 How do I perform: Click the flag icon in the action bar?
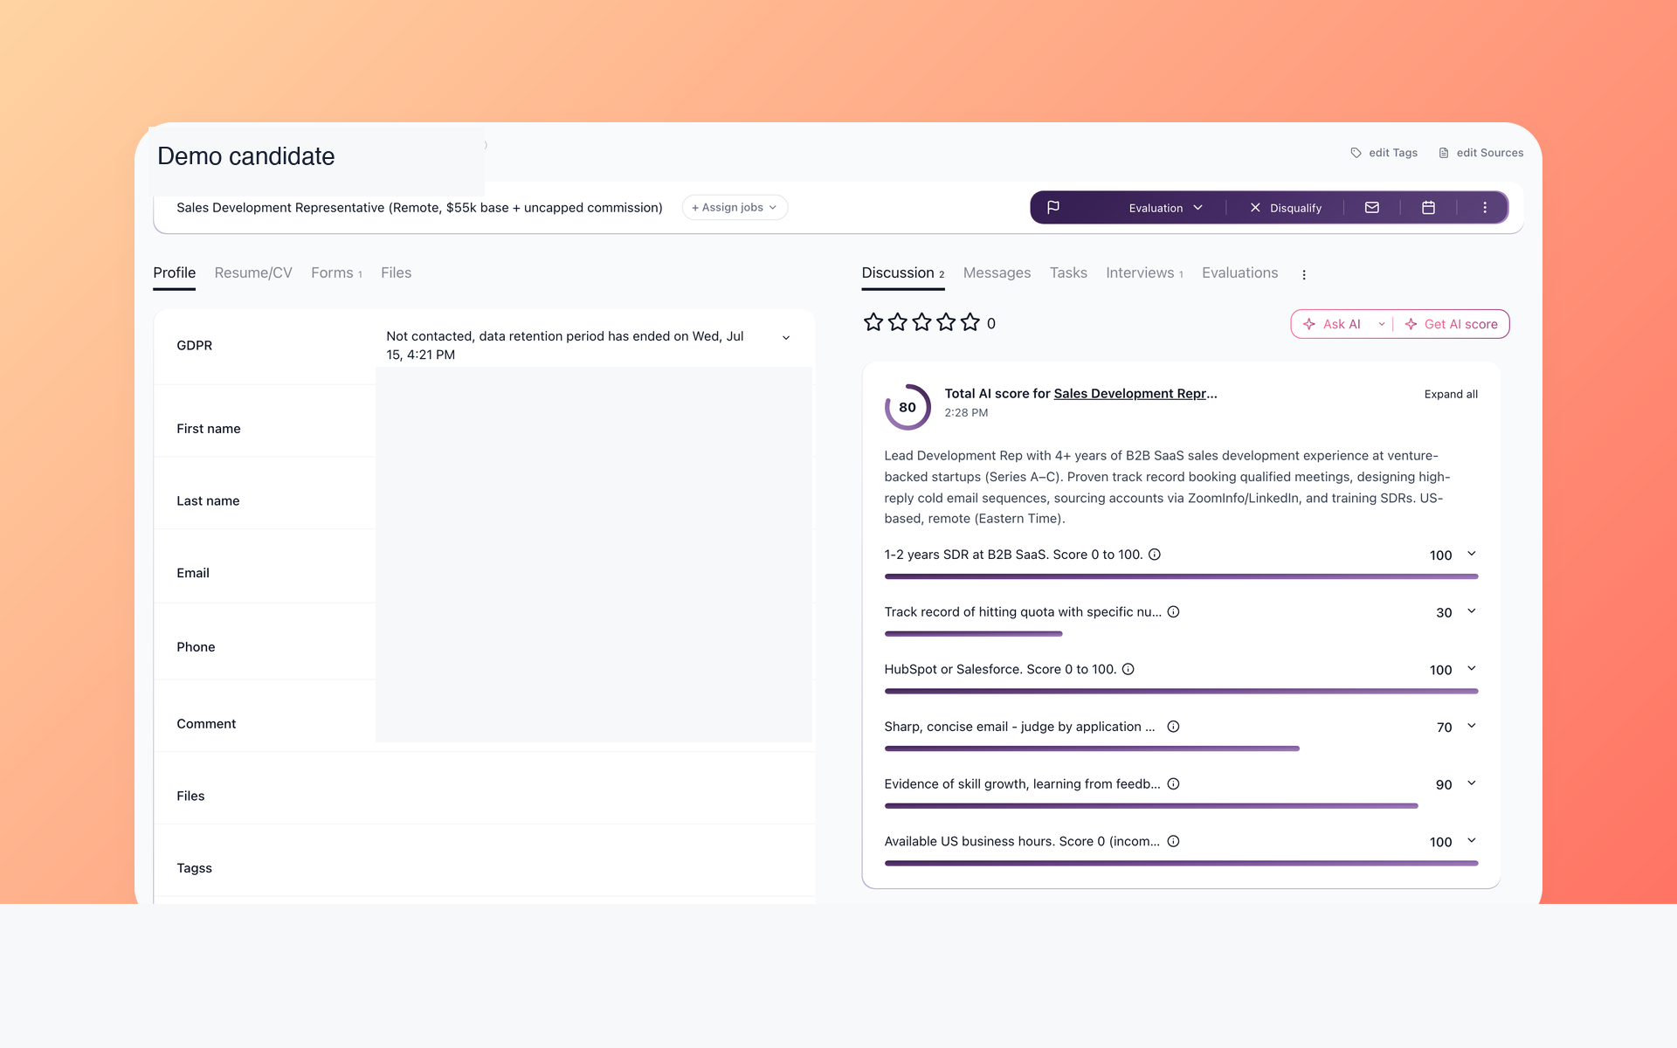(x=1053, y=208)
